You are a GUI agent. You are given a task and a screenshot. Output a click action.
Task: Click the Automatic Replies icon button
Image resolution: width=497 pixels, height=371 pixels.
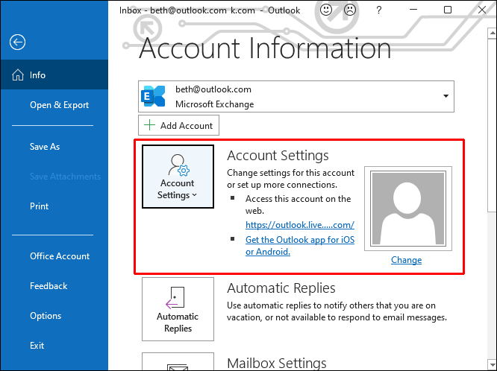point(178,309)
